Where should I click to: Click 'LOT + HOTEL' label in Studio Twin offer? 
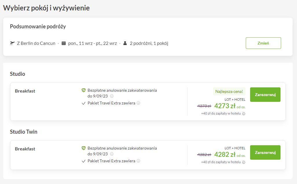(x=235, y=148)
